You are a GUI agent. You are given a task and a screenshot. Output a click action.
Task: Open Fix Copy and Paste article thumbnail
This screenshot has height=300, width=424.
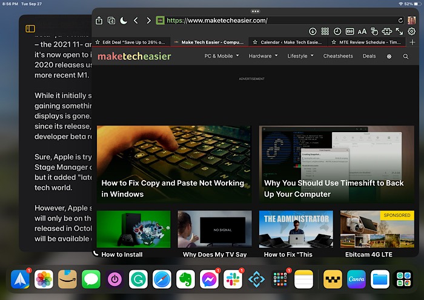click(174, 164)
